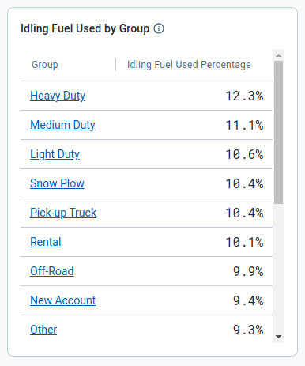
Task: Select the Light Duty link
Action: coord(55,154)
